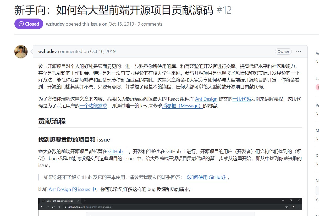Open the GitHub link in the issue paragraph
The width and height of the screenshot is (319, 216).
pyautogui.click(x=115, y=151)
